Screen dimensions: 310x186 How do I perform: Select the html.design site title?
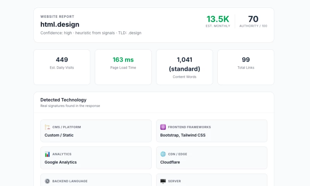(60, 24)
